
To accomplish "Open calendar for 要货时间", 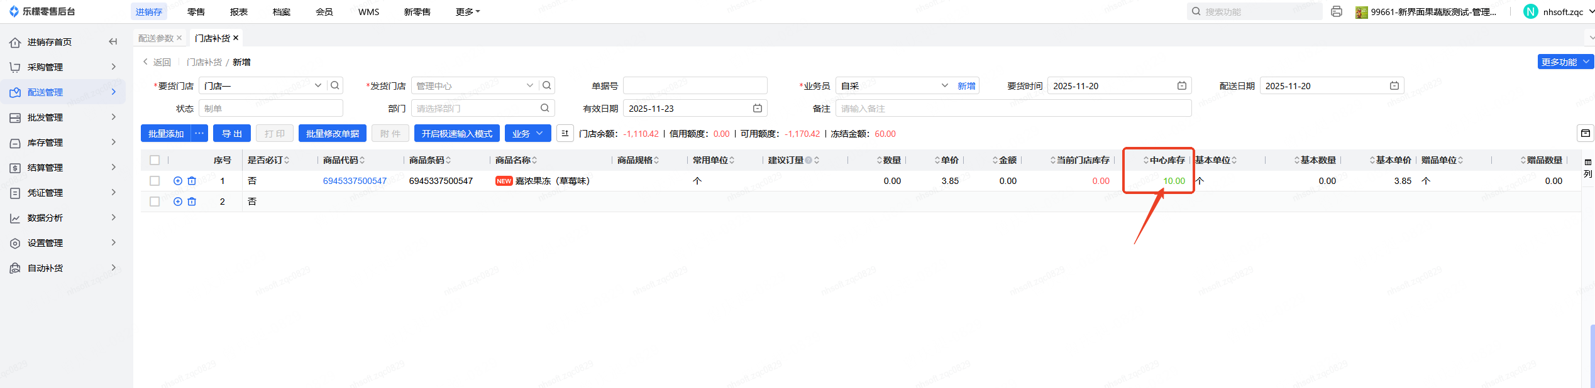I will (1182, 85).
